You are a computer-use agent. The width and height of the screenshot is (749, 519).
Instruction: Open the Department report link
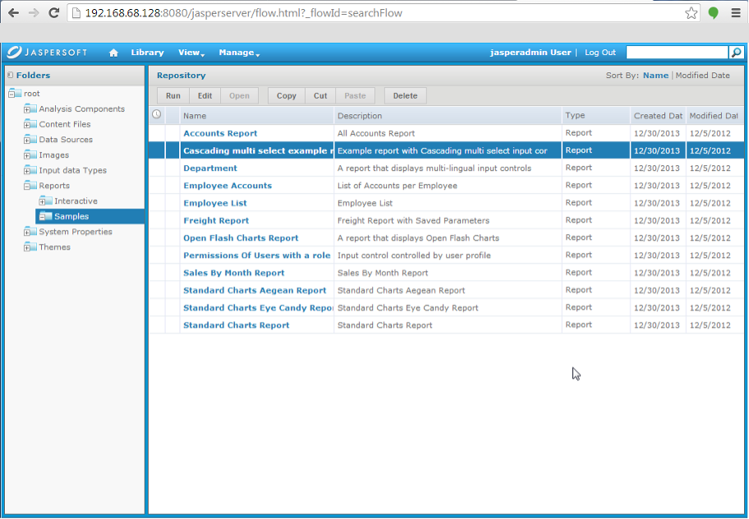[x=210, y=168]
